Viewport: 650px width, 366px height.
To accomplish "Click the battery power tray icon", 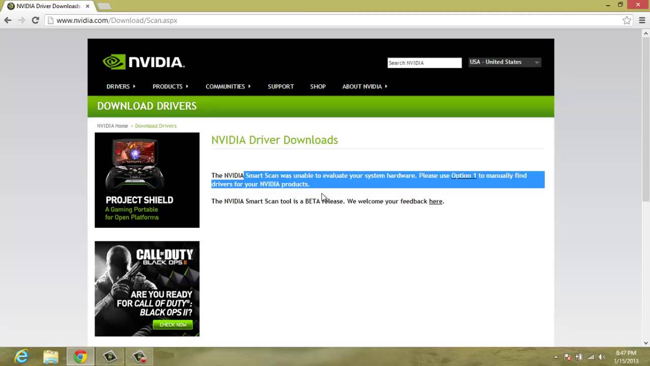I will [579, 357].
